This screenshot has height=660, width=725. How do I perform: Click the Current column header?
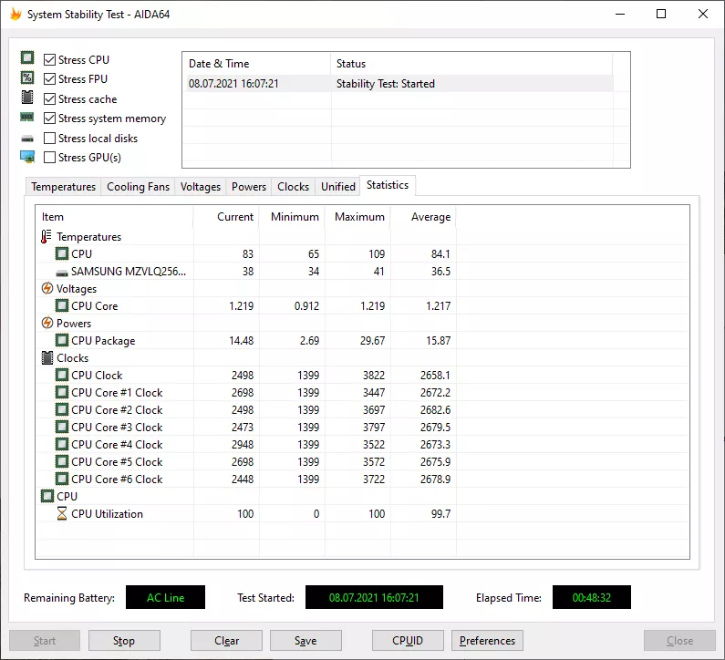coord(226,217)
